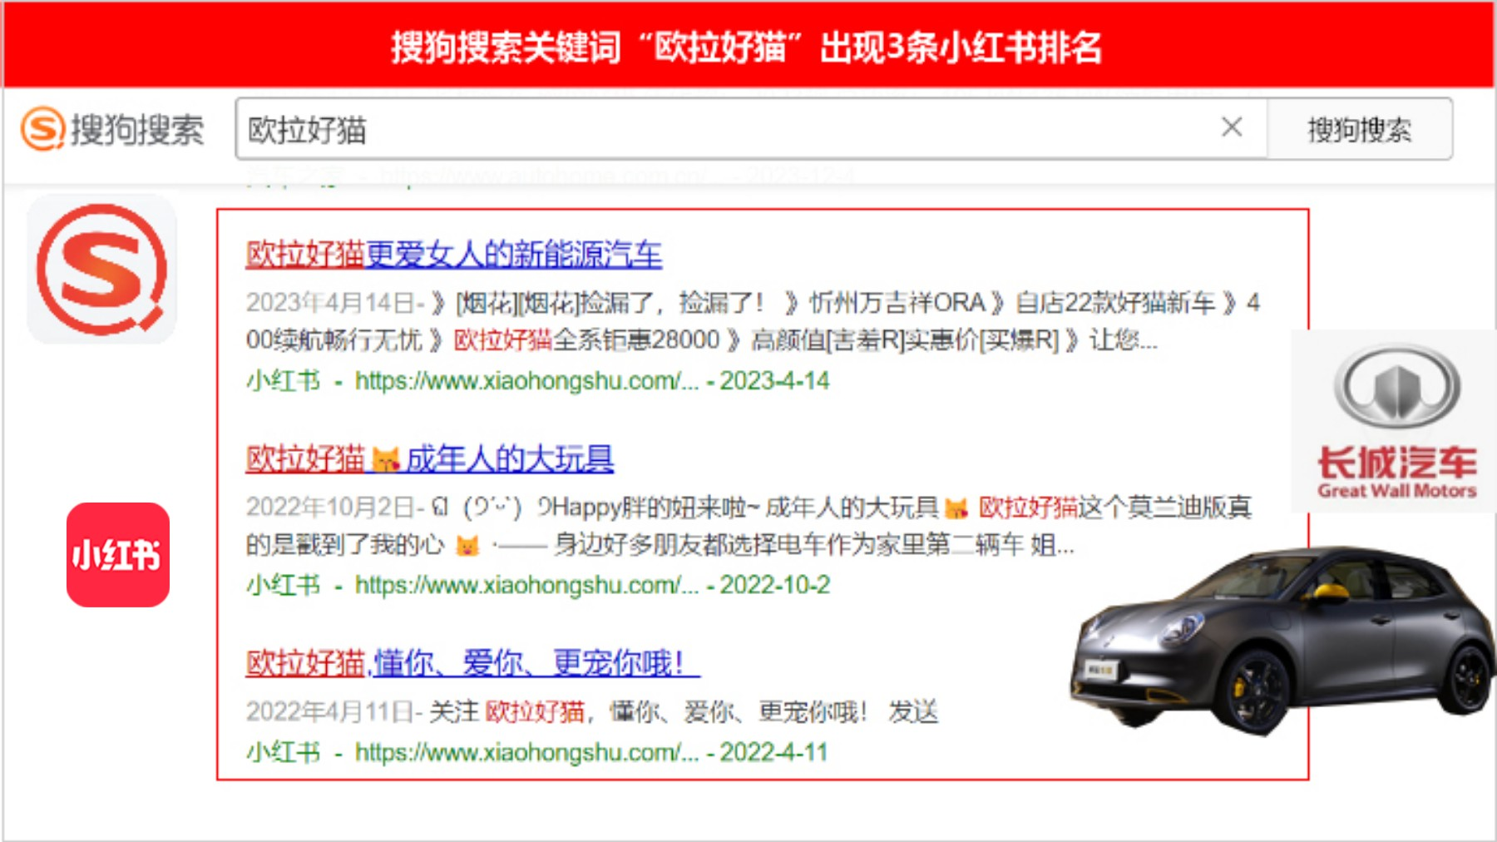Open the 成年人的大玩具 result title

pyautogui.click(x=509, y=459)
